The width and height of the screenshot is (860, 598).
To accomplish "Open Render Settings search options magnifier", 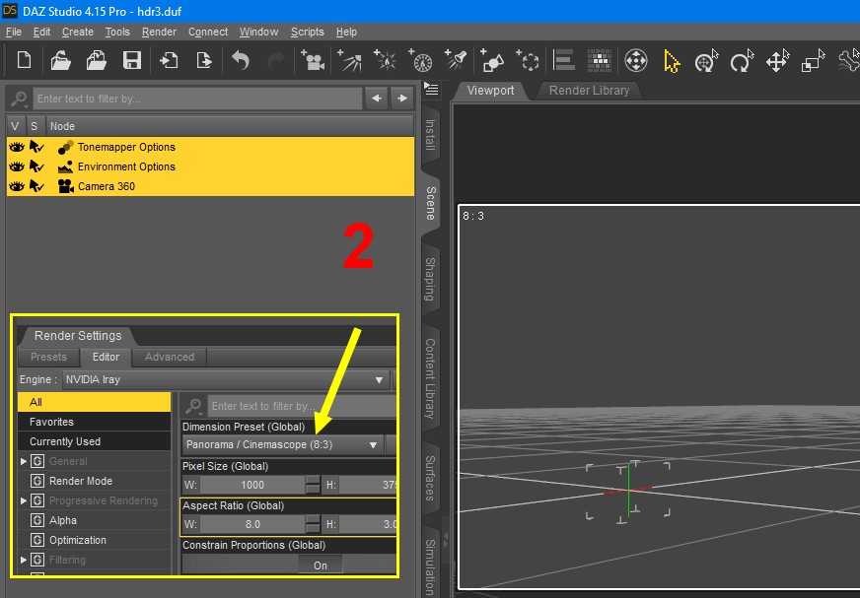I will 193,406.
